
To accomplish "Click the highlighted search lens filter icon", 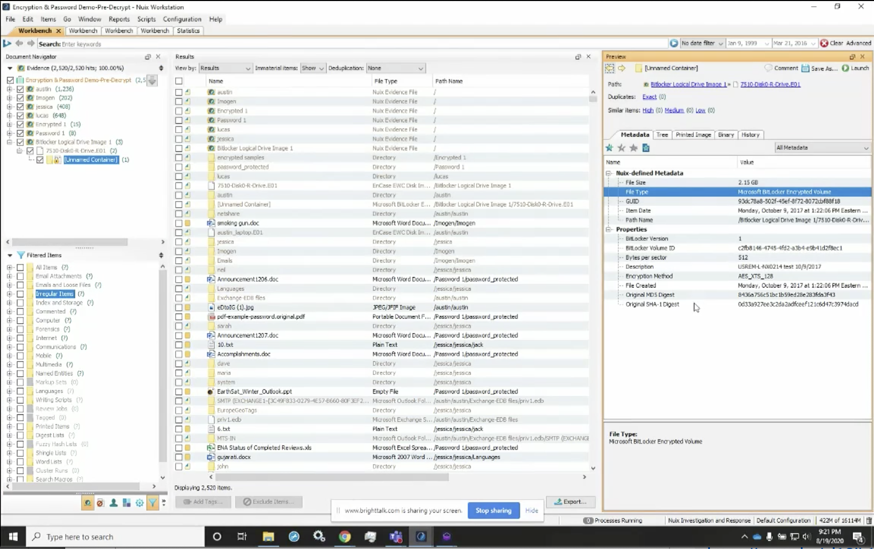I will tap(88, 503).
